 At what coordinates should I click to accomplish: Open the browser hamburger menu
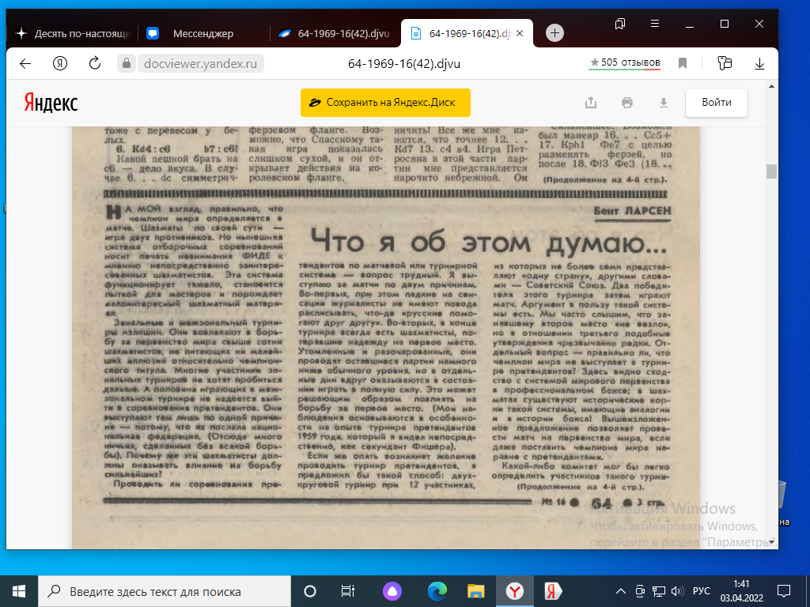654,24
